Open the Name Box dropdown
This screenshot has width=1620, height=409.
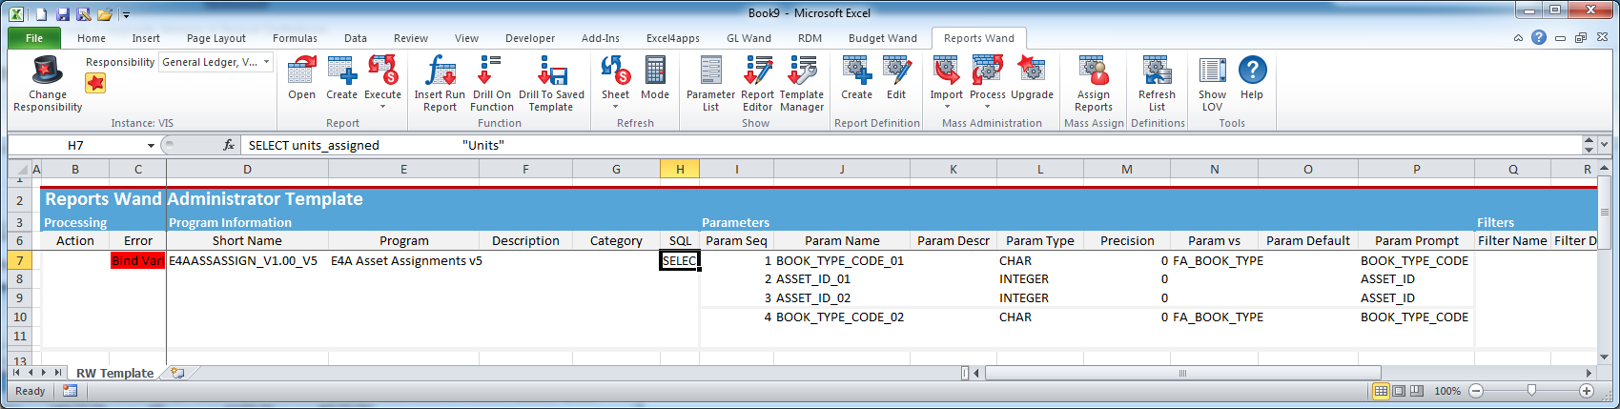(x=151, y=146)
